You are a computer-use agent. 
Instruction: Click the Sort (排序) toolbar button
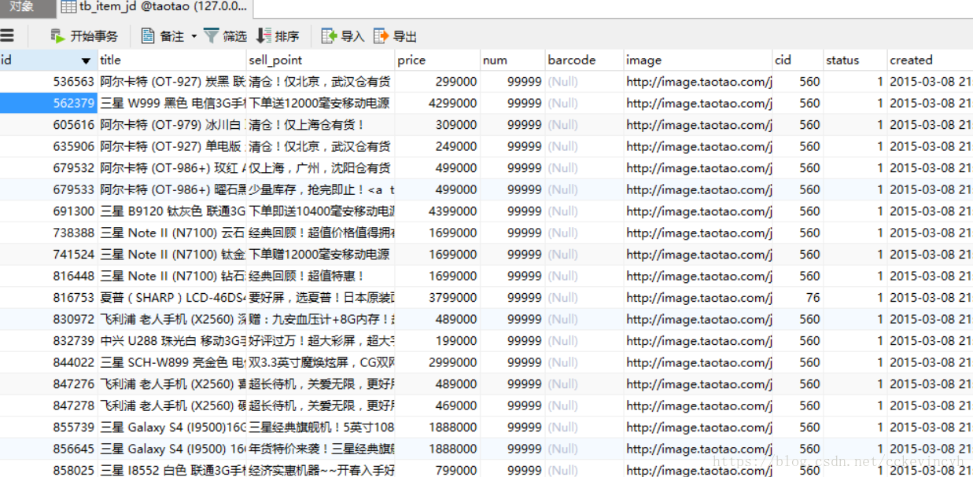(278, 36)
